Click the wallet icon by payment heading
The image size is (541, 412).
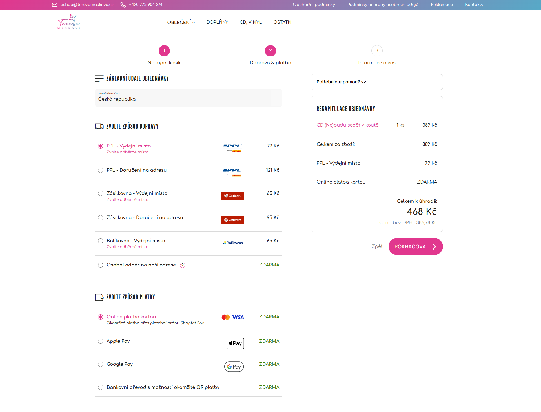tap(99, 297)
